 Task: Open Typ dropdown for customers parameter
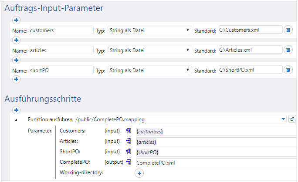[149, 30]
